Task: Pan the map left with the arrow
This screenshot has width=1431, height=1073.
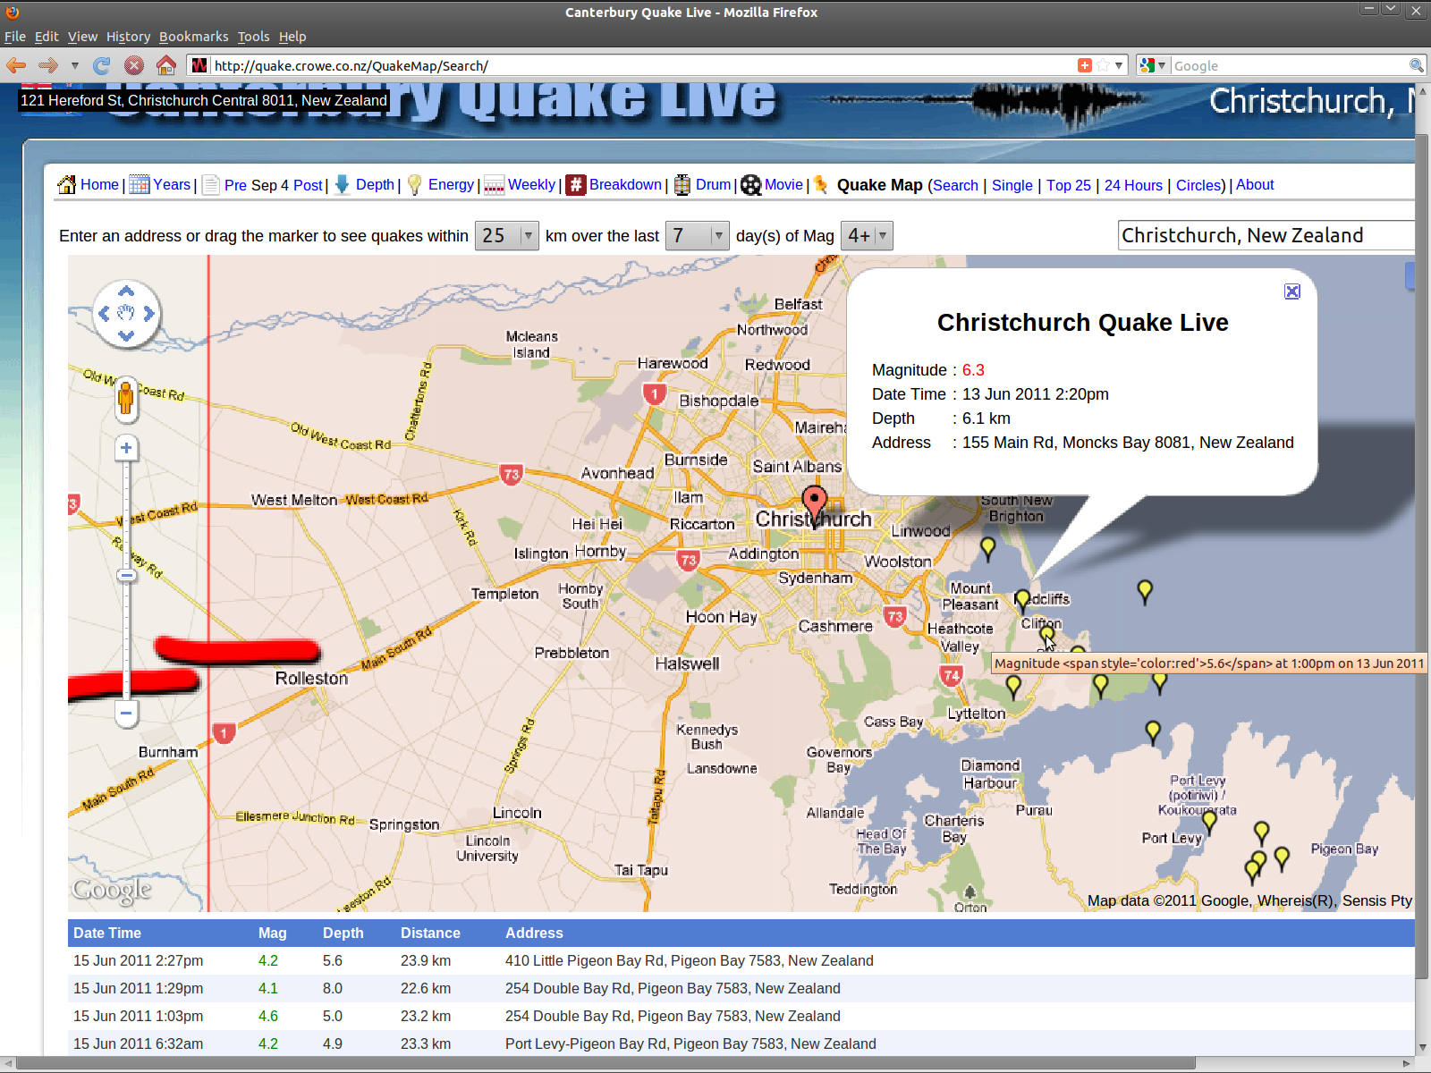Action: pyautogui.click(x=105, y=313)
